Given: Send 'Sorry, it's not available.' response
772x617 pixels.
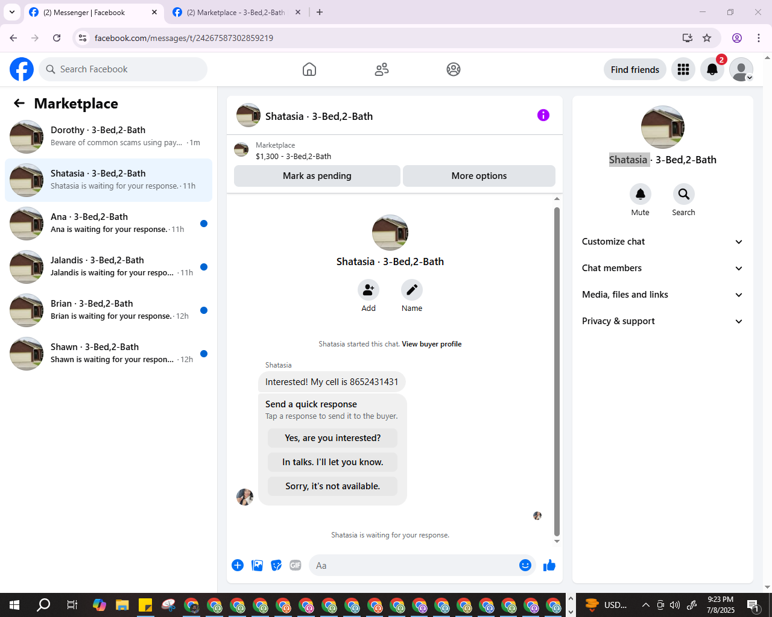Looking at the screenshot, I should 333,486.
